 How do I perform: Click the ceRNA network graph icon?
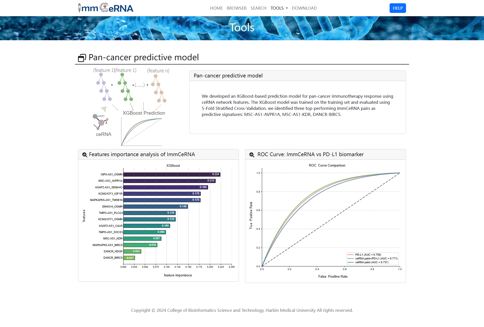100,122
